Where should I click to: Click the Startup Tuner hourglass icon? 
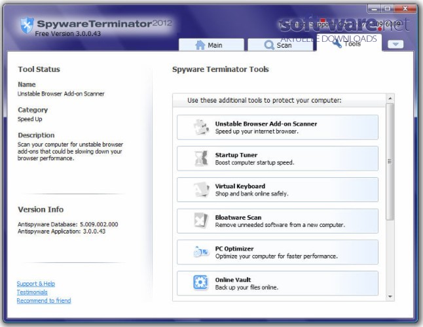[x=201, y=158]
